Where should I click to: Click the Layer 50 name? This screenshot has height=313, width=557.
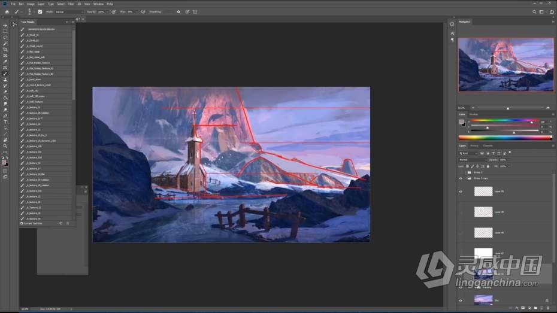[x=499, y=192]
